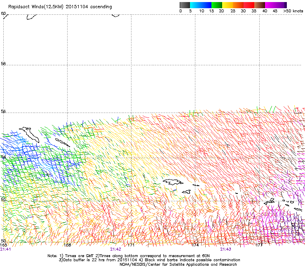Viewport: 305px width, 267px height.
Task: Click the time stamp '21:41'
Action: pos(5,249)
